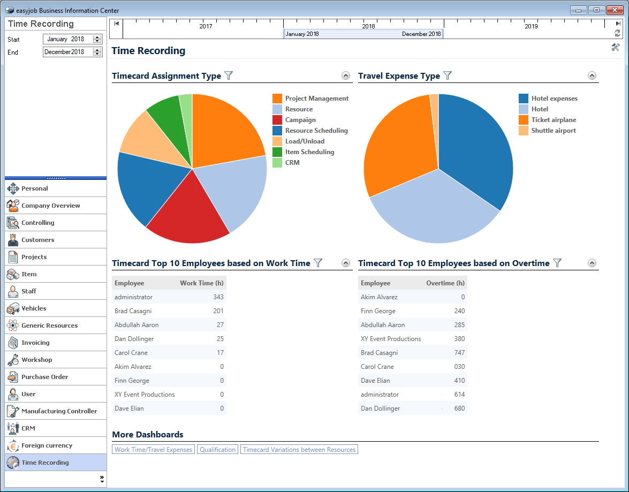
Task: Click the Start date month field
Action: point(58,39)
